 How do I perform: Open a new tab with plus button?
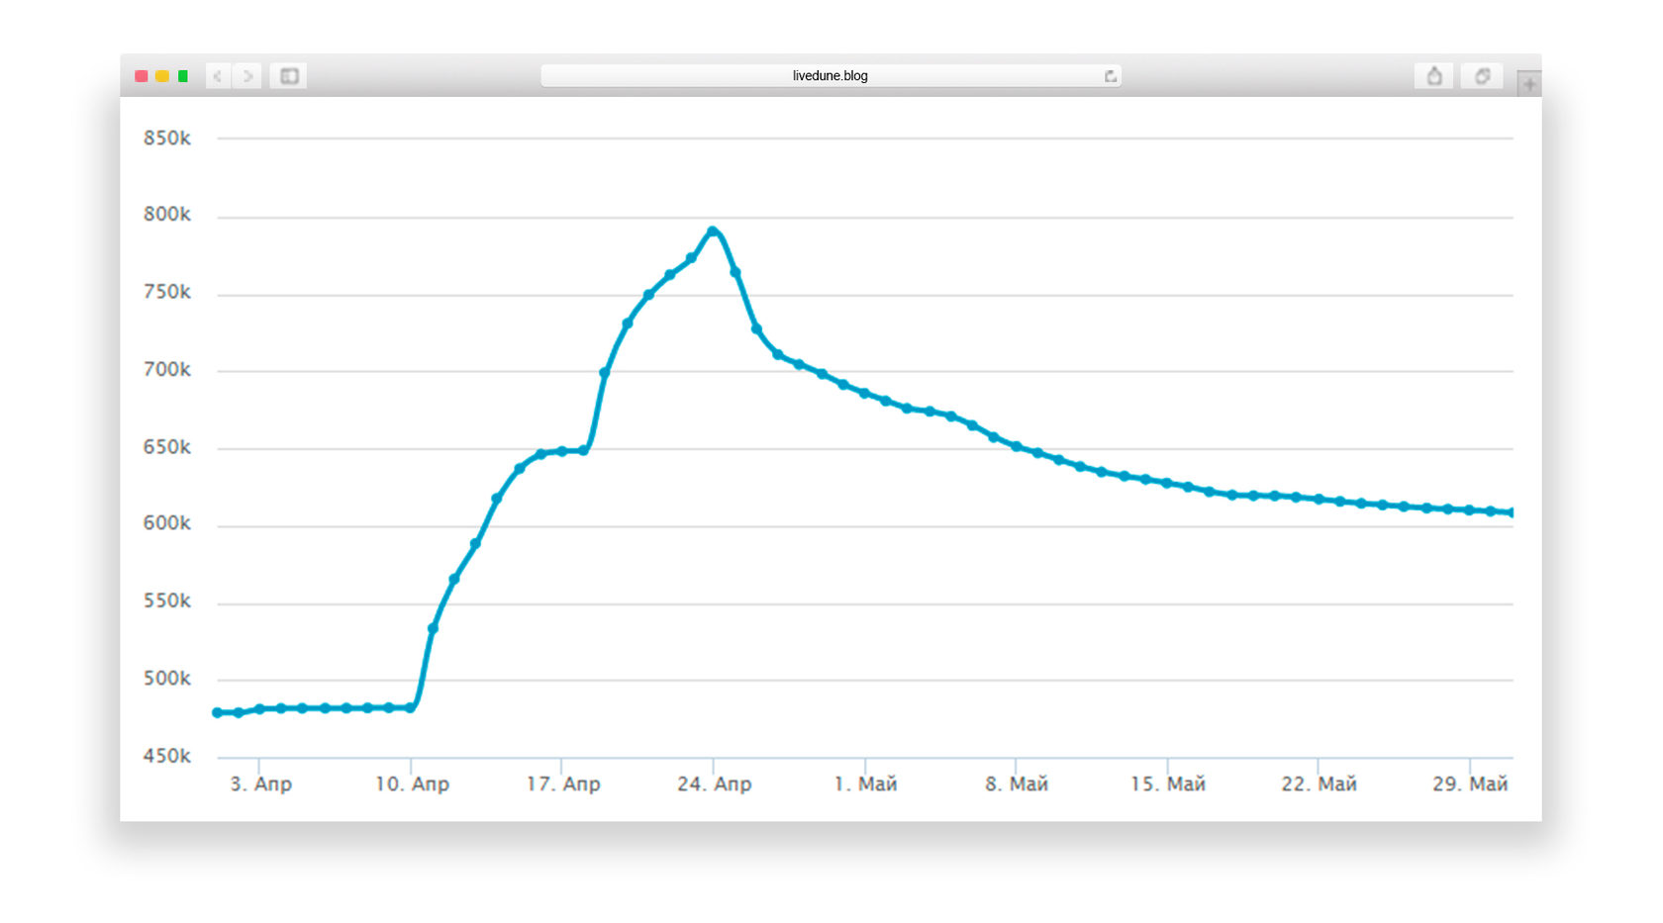point(1529,84)
